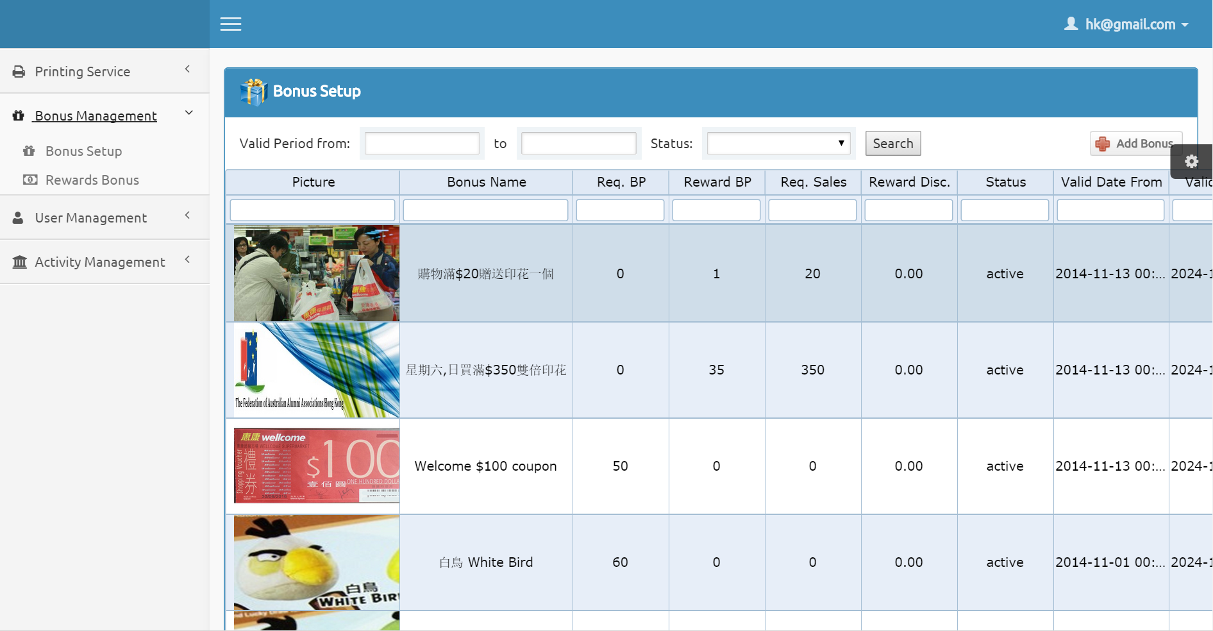Focus the Valid Period 'to' date field
Screen dimensions: 1213x631
coord(578,143)
